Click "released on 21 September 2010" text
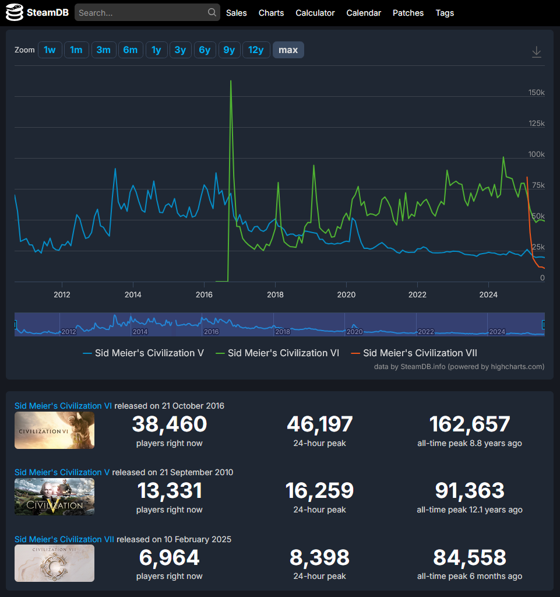Image resolution: width=560 pixels, height=597 pixels. [x=172, y=472]
